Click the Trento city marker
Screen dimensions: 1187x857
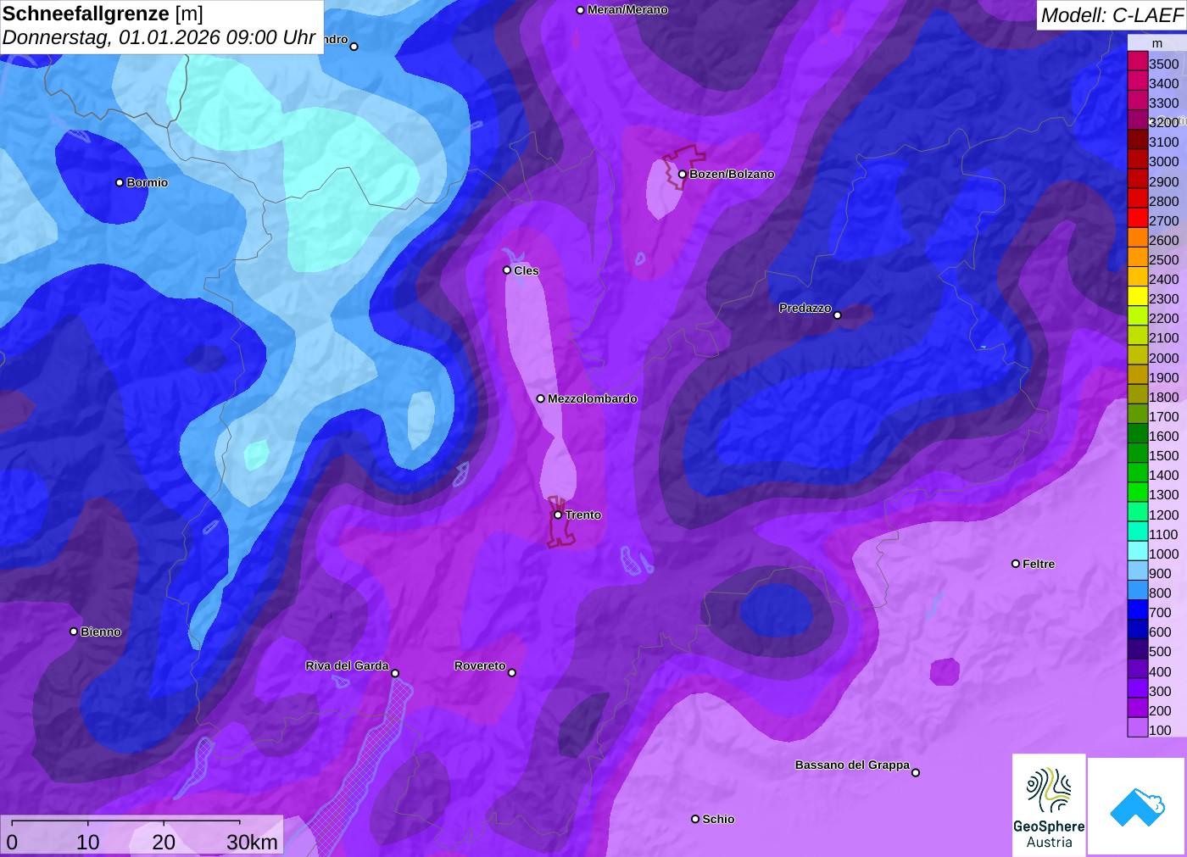[558, 515]
